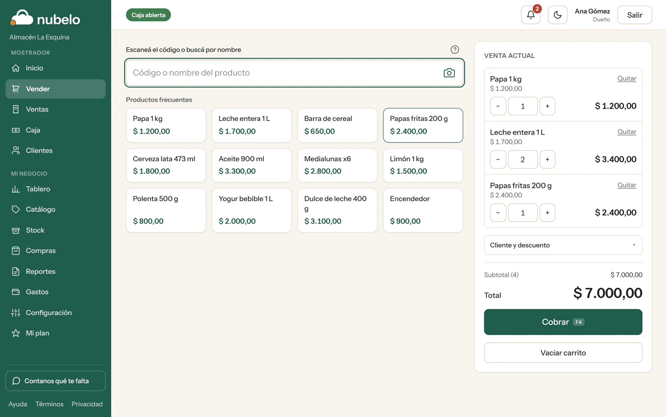Viewport: 667px width, 417px height.
Task: Open the Términos footer link
Action: pos(49,404)
